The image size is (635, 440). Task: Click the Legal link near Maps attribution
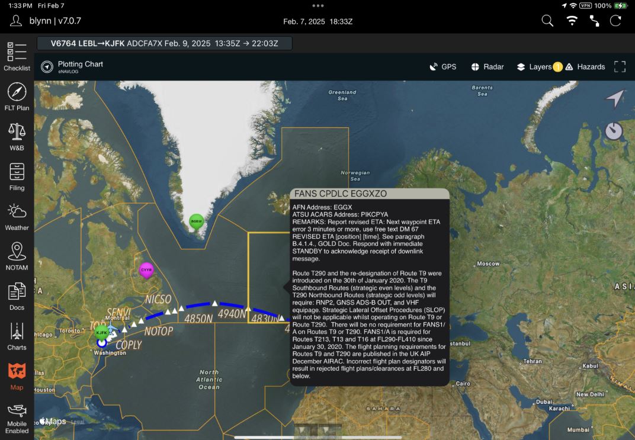pyautogui.click(x=78, y=422)
